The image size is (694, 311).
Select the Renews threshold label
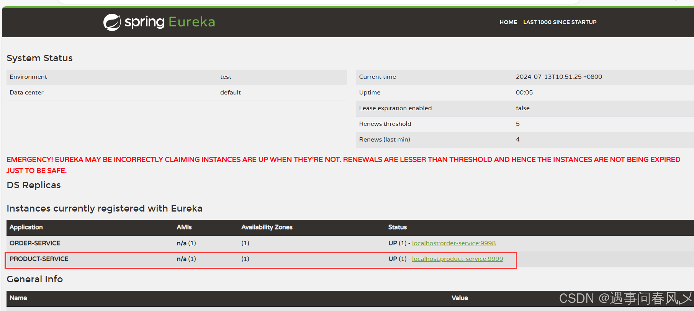[x=385, y=124]
